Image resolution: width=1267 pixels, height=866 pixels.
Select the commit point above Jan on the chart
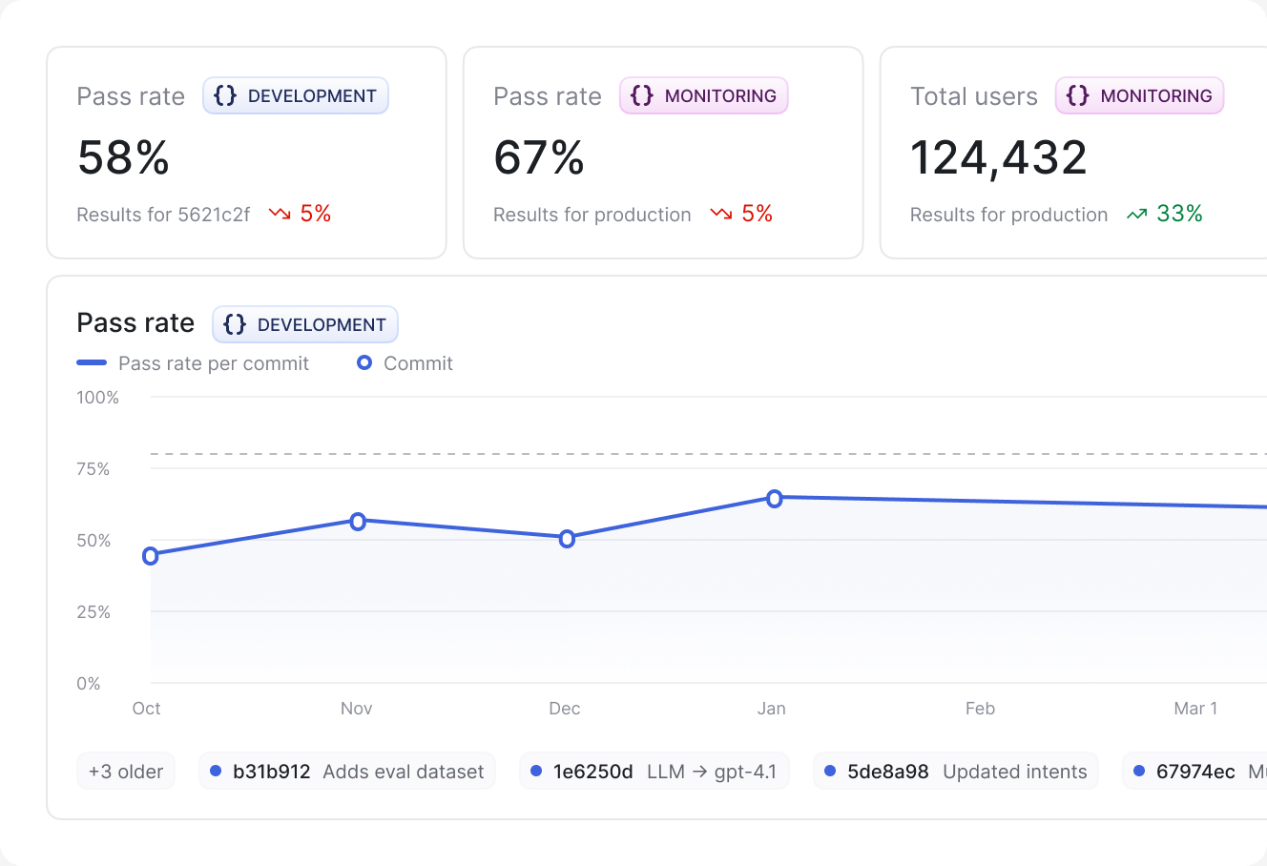775,499
